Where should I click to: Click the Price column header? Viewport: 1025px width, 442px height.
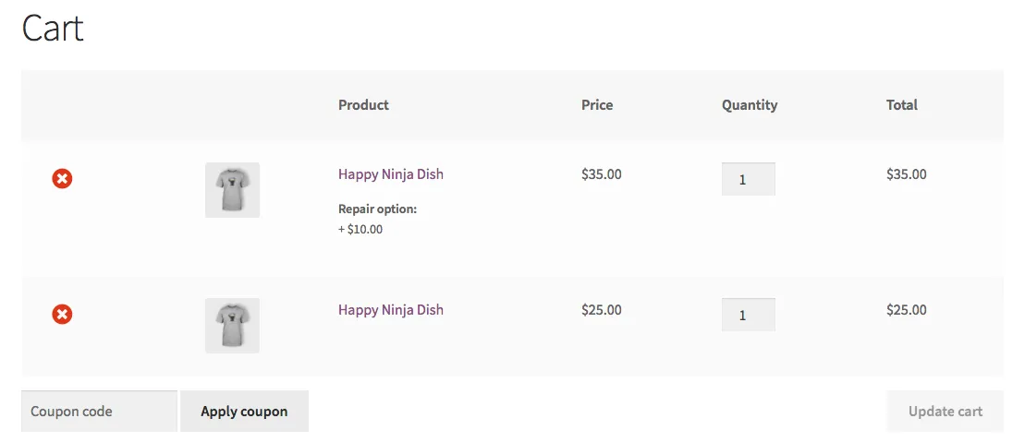pyautogui.click(x=597, y=105)
